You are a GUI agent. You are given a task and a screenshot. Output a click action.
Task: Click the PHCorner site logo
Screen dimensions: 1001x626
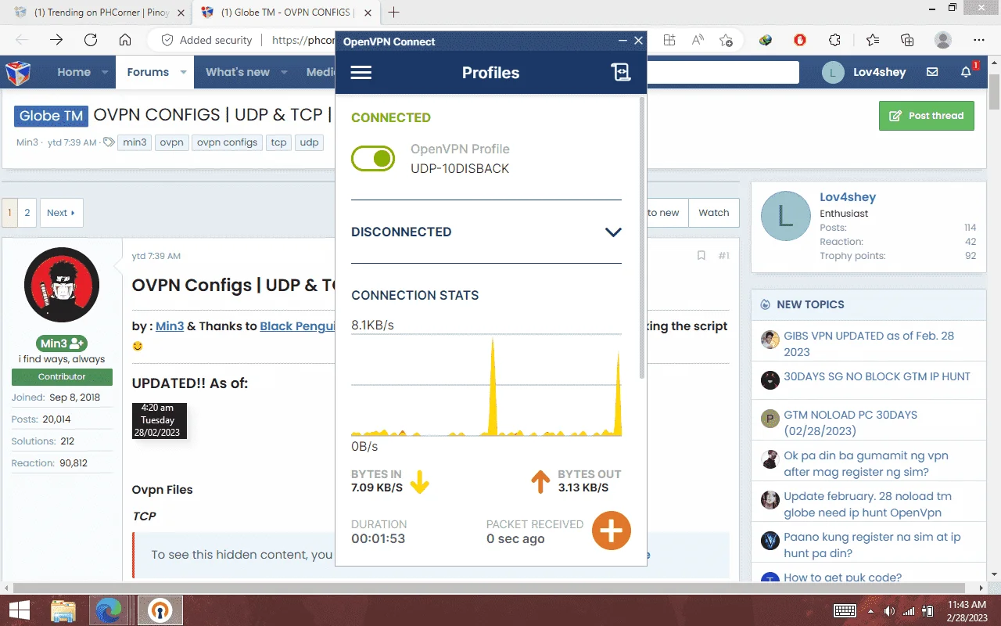click(18, 73)
